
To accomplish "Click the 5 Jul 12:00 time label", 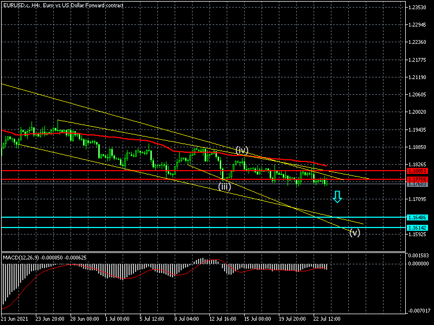I will (x=152, y=319).
